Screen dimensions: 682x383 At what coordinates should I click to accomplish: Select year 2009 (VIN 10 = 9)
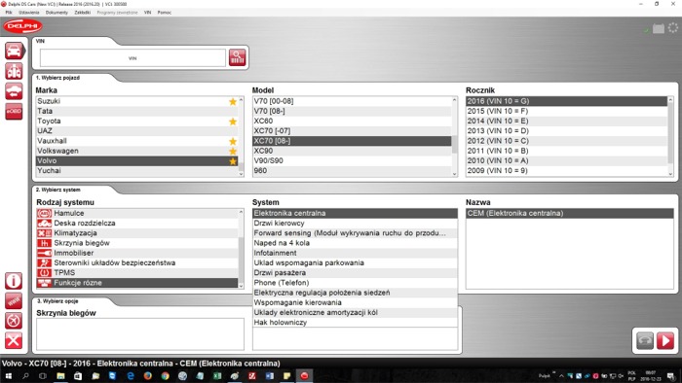pos(567,171)
